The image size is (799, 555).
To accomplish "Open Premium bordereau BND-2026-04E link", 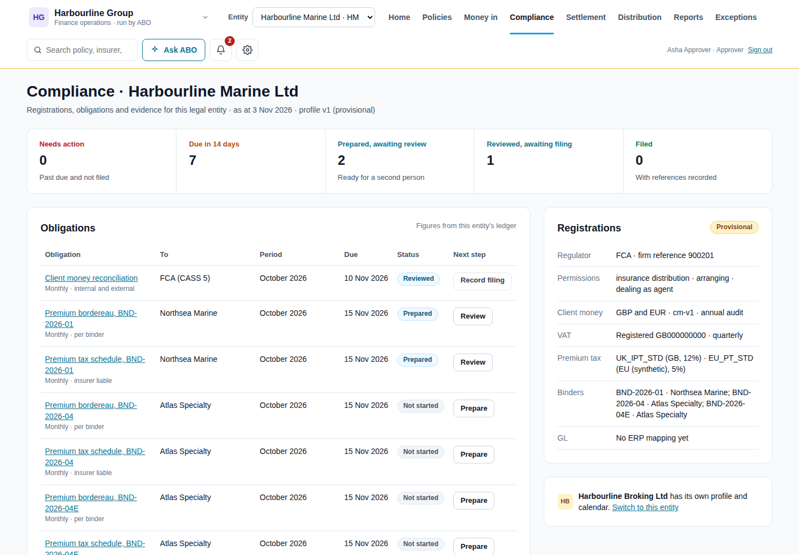I will point(91,503).
